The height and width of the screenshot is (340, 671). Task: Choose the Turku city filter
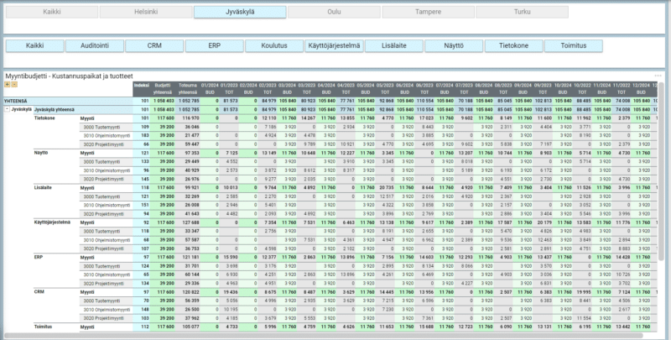[x=523, y=13]
